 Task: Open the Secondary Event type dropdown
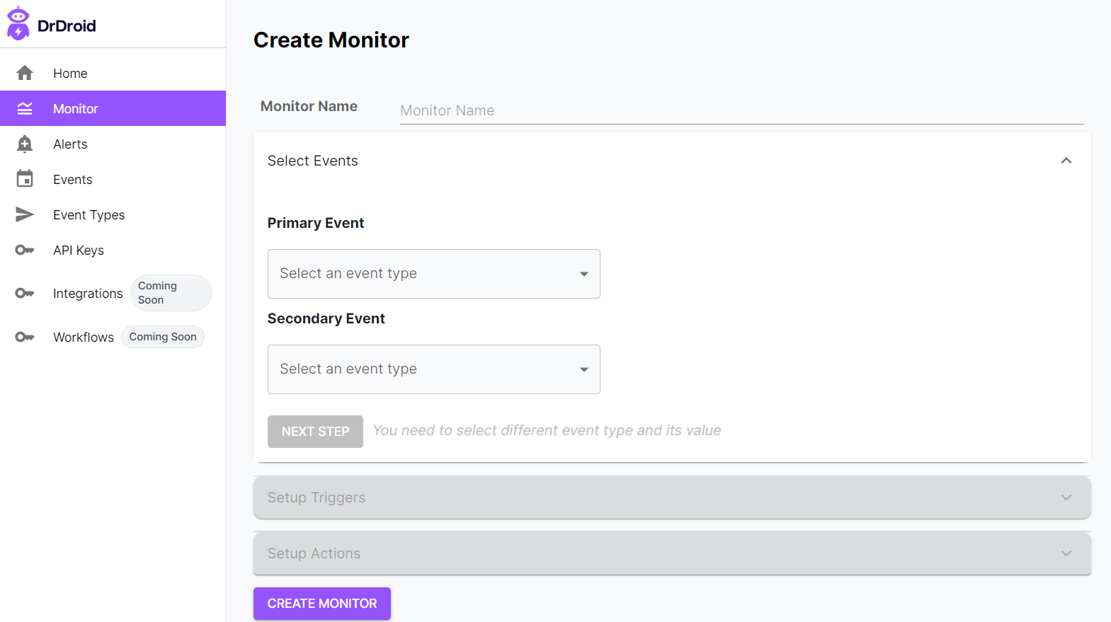pyautogui.click(x=433, y=369)
